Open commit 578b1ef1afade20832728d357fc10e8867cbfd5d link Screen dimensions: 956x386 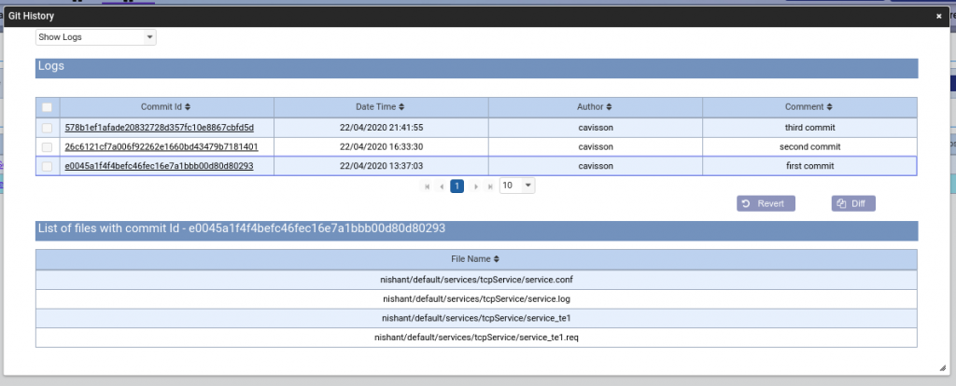click(159, 128)
